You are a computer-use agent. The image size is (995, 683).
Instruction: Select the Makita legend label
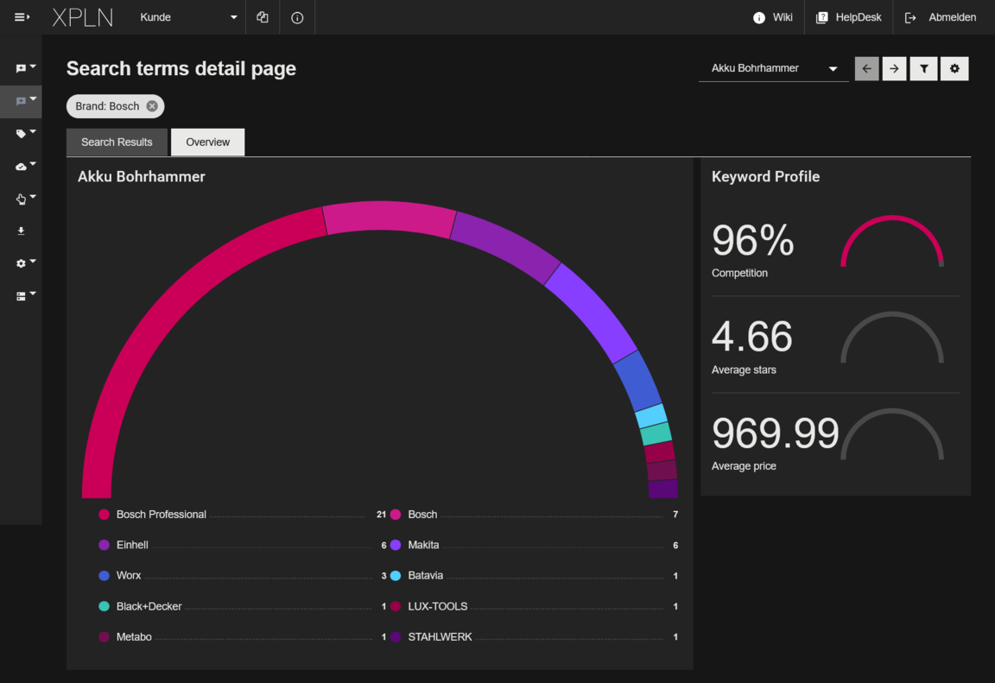(423, 545)
